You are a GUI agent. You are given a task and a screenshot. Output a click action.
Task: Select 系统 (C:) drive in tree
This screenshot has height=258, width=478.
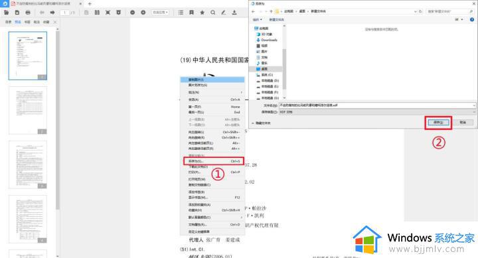tap(265, 75)
